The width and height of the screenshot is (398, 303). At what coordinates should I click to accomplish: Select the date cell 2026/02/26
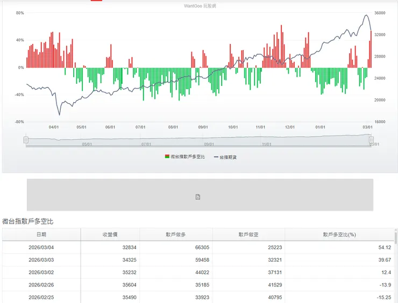click(41, 285)
